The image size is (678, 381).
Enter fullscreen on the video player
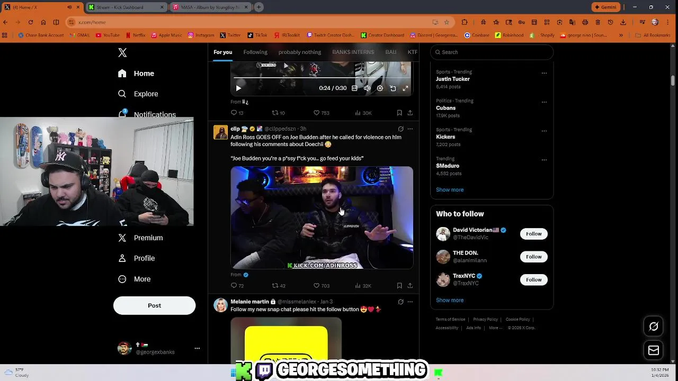coord(405,88)
